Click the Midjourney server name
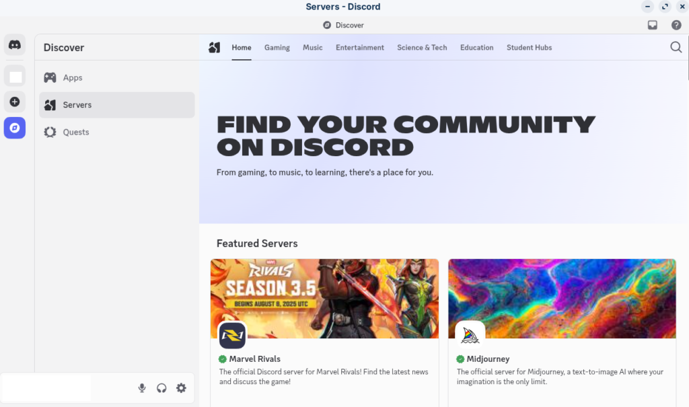The height and width of the screenshot is (407, 689). pos(488,359)
